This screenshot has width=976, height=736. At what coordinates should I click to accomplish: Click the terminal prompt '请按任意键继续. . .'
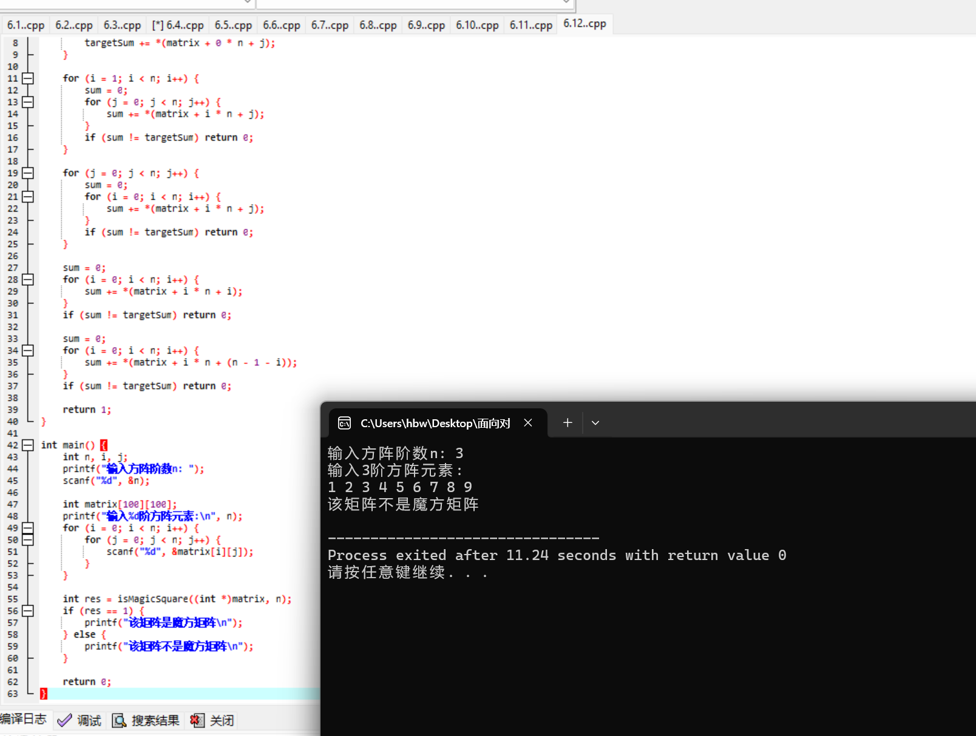(x=408, y=572)
